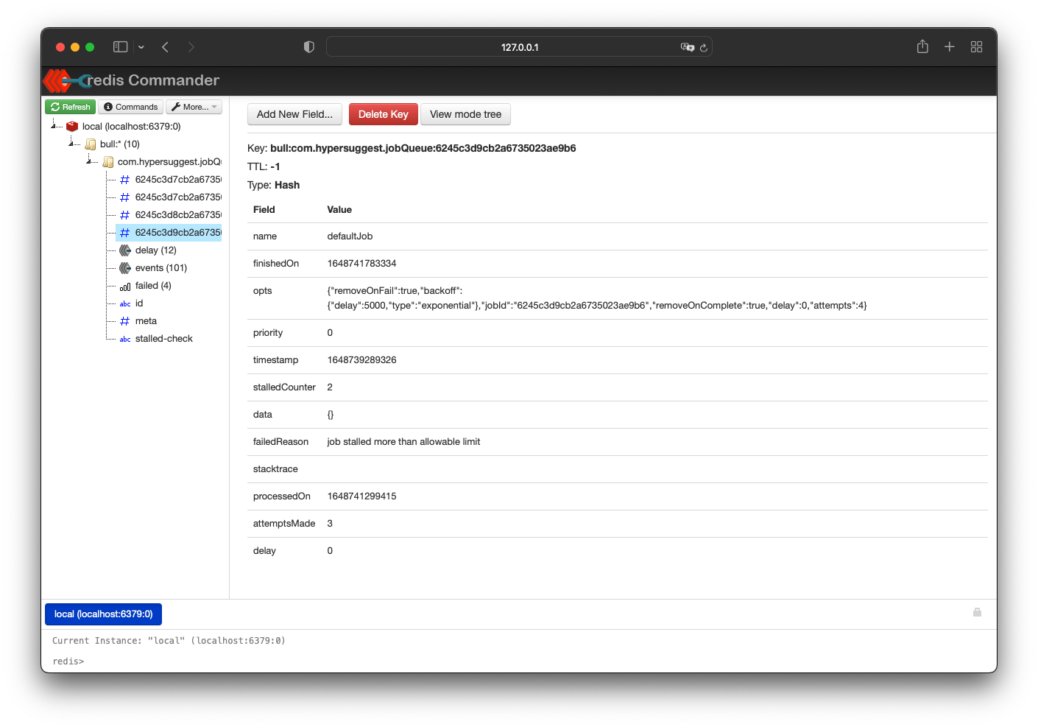1038x727 pixels.
Task: Click the hash icon next to the meta key
Action: pyautogui.click(x=124, y=320)
